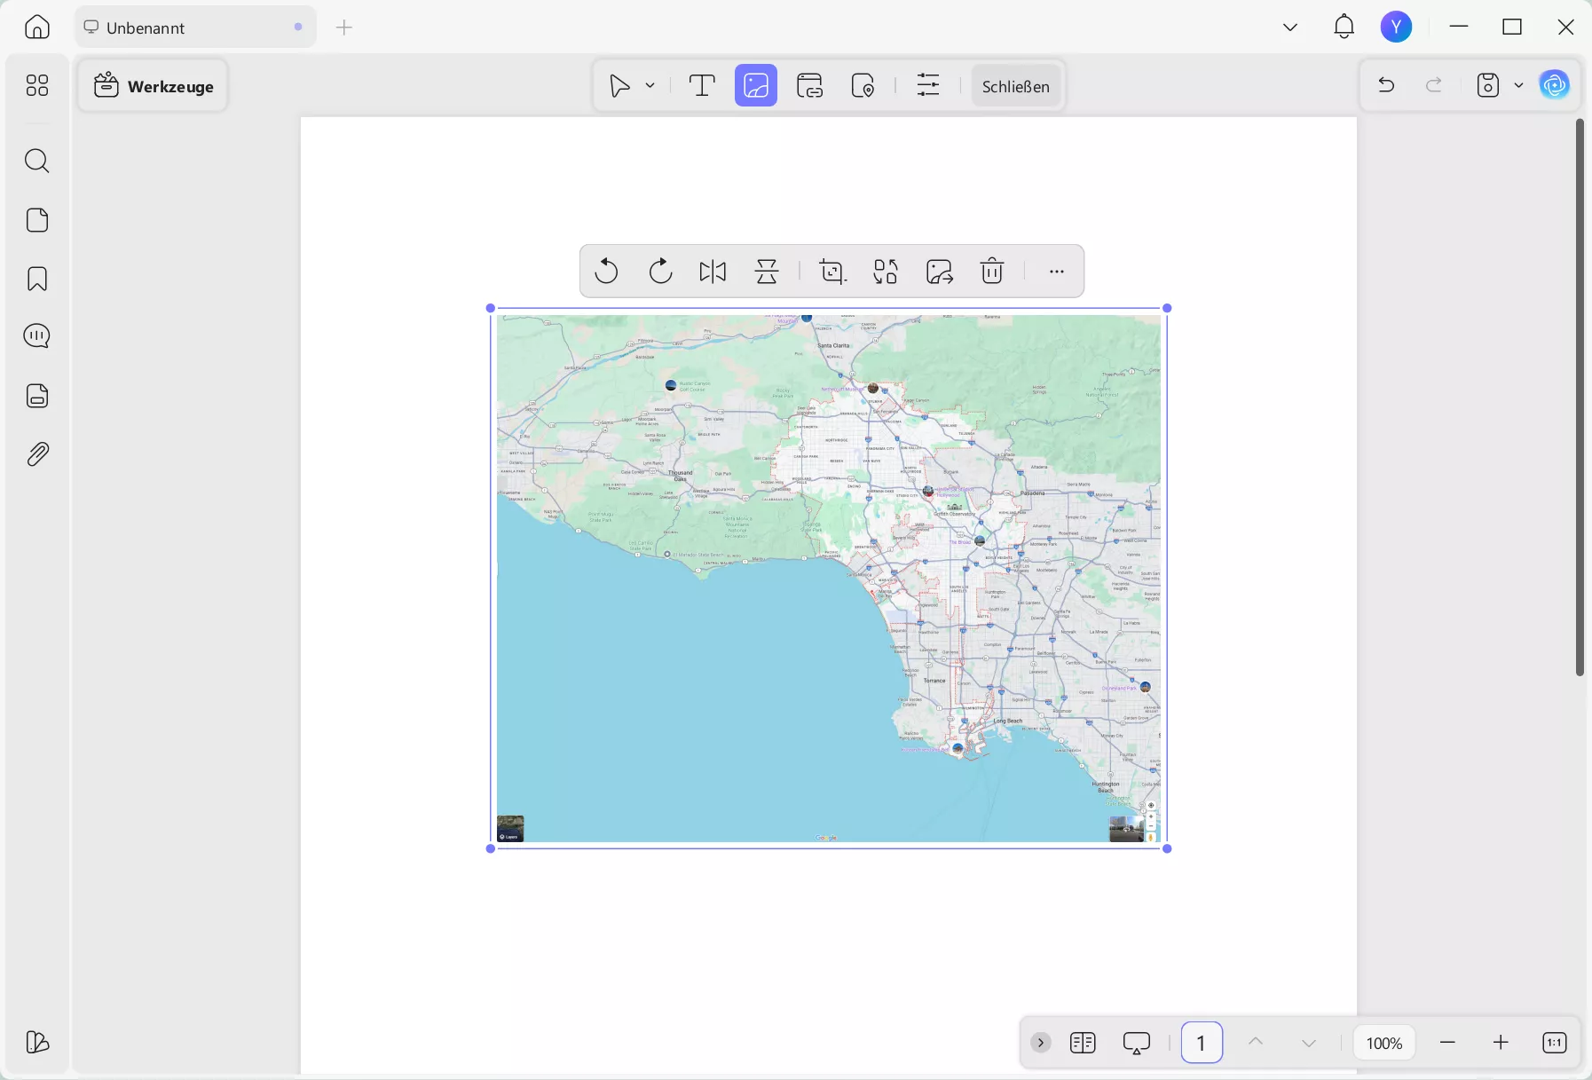The height and width of the screenshot is (1080, 1592).
Task: Open the properties sliders settings
Action: [x=928, y=86]
